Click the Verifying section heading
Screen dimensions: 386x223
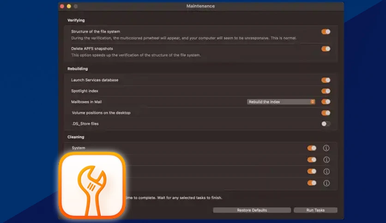76,20
